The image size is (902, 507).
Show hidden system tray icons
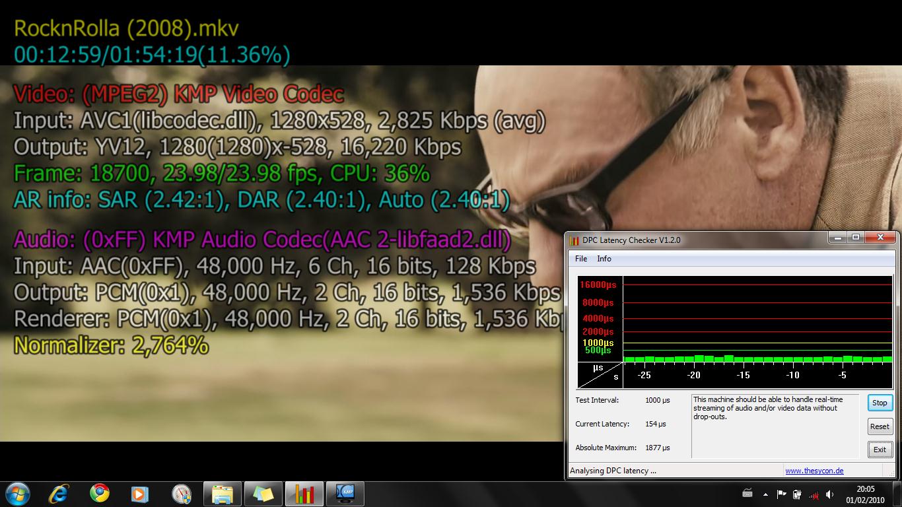[765, 494]
